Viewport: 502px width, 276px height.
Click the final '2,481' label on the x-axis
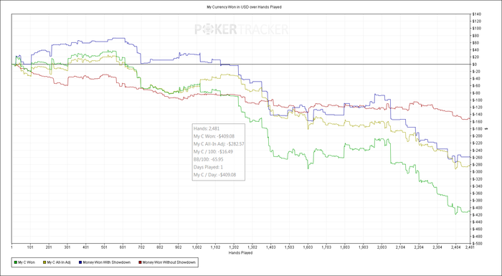click(x=469, y=247)
